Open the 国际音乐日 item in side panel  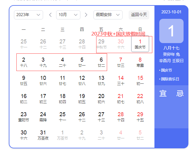[170, 79]
